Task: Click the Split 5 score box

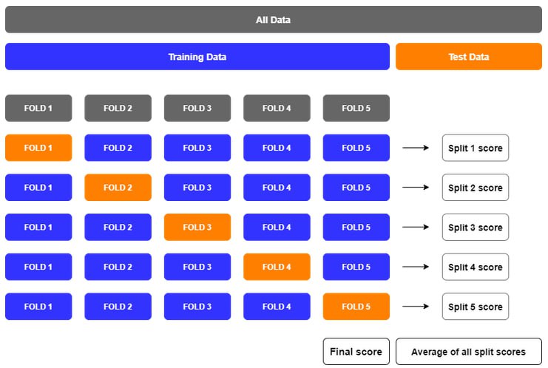Action: [x=476, y=307]
